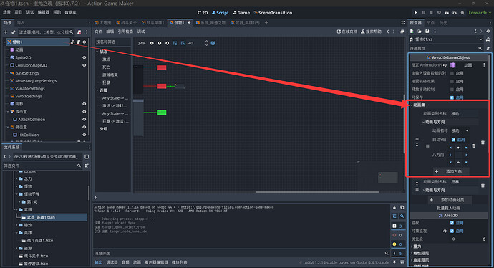Click the stop running project icon

click(x=431, y=13)
